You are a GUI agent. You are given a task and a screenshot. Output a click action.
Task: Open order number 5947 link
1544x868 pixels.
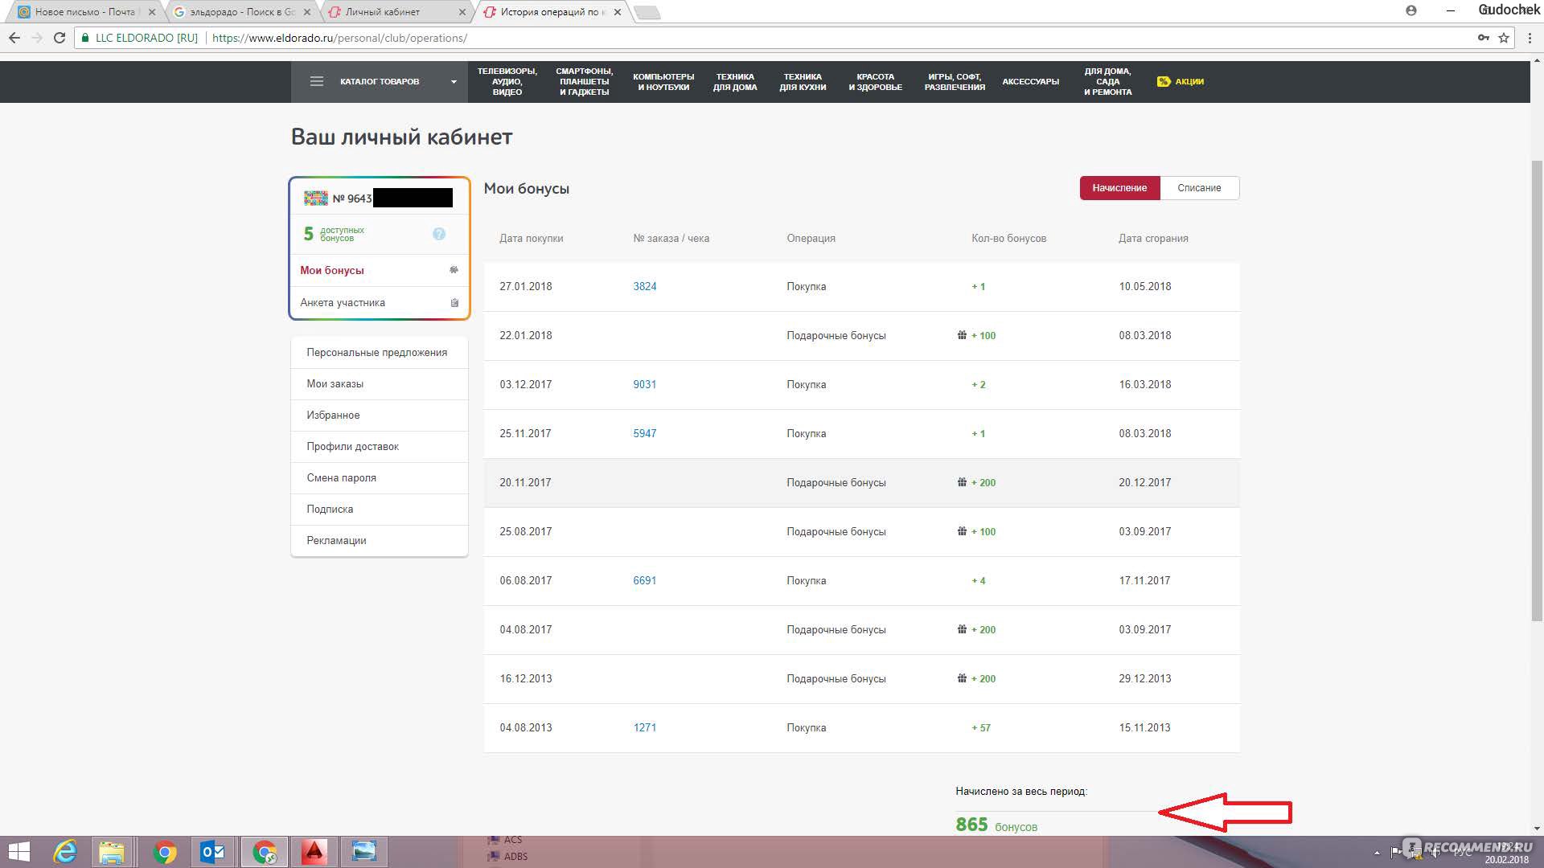click(x=645, y=433)
